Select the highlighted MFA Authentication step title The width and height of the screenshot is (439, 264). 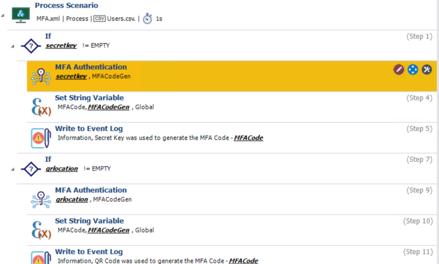(91, 67)
